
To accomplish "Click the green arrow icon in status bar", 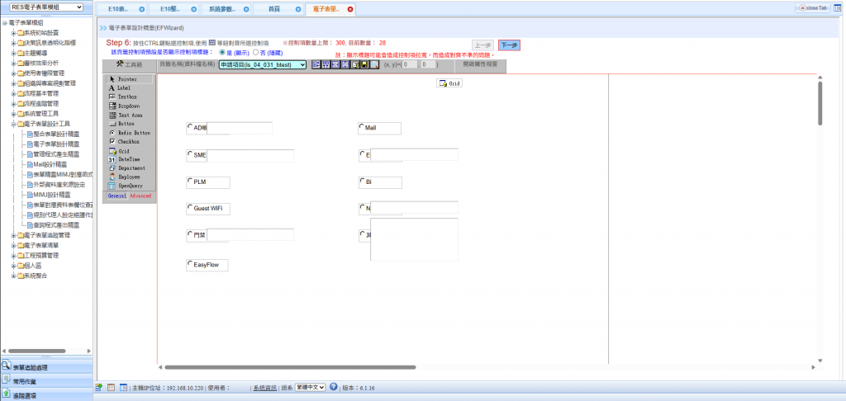I will pos(99,388).
